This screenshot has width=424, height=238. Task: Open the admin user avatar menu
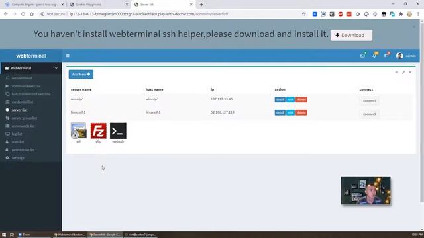tap(406, 56)
